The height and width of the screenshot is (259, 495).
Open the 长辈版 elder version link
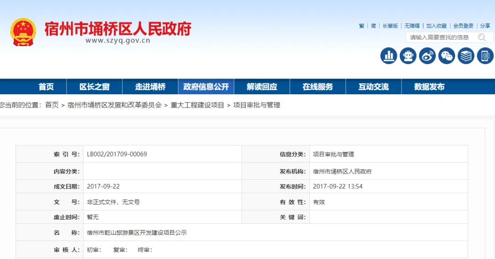tap(390, 26)
